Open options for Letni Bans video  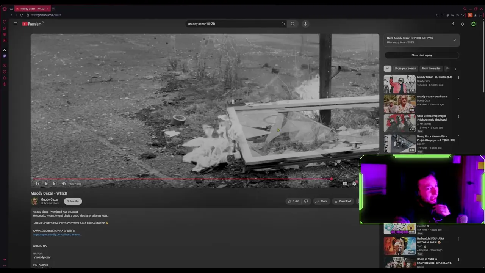(x=458, y=97)
